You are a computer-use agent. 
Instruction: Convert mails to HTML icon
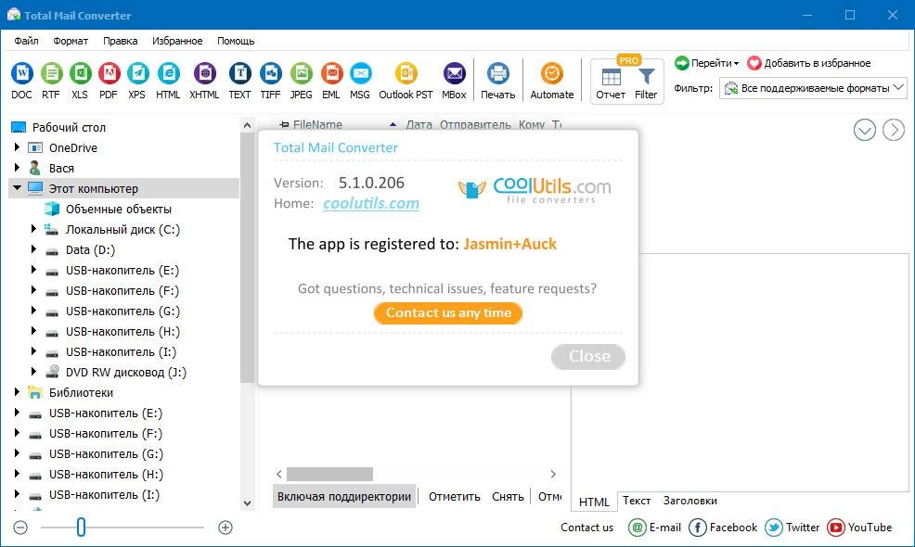(x=168, y=73)
